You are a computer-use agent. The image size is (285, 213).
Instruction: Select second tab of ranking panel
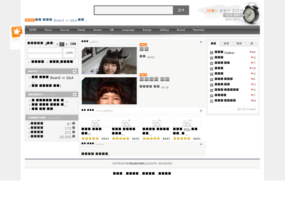pos(226,43)
